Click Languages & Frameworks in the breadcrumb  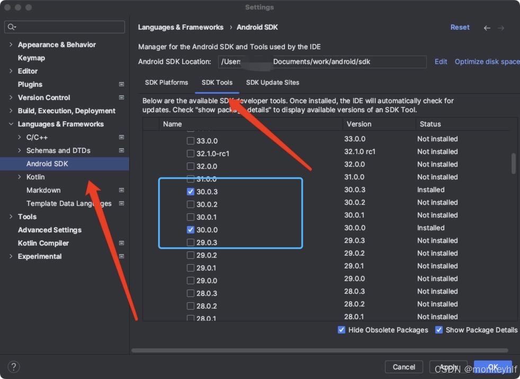(181, 27)
